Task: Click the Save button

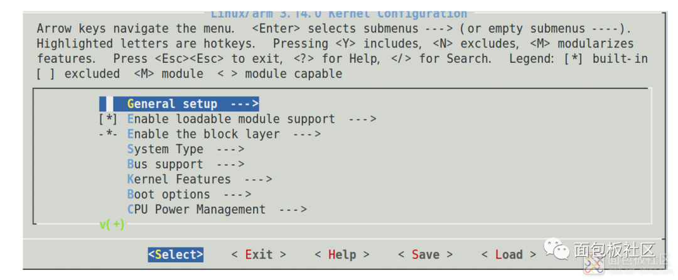Action: (x=426, y=254)
